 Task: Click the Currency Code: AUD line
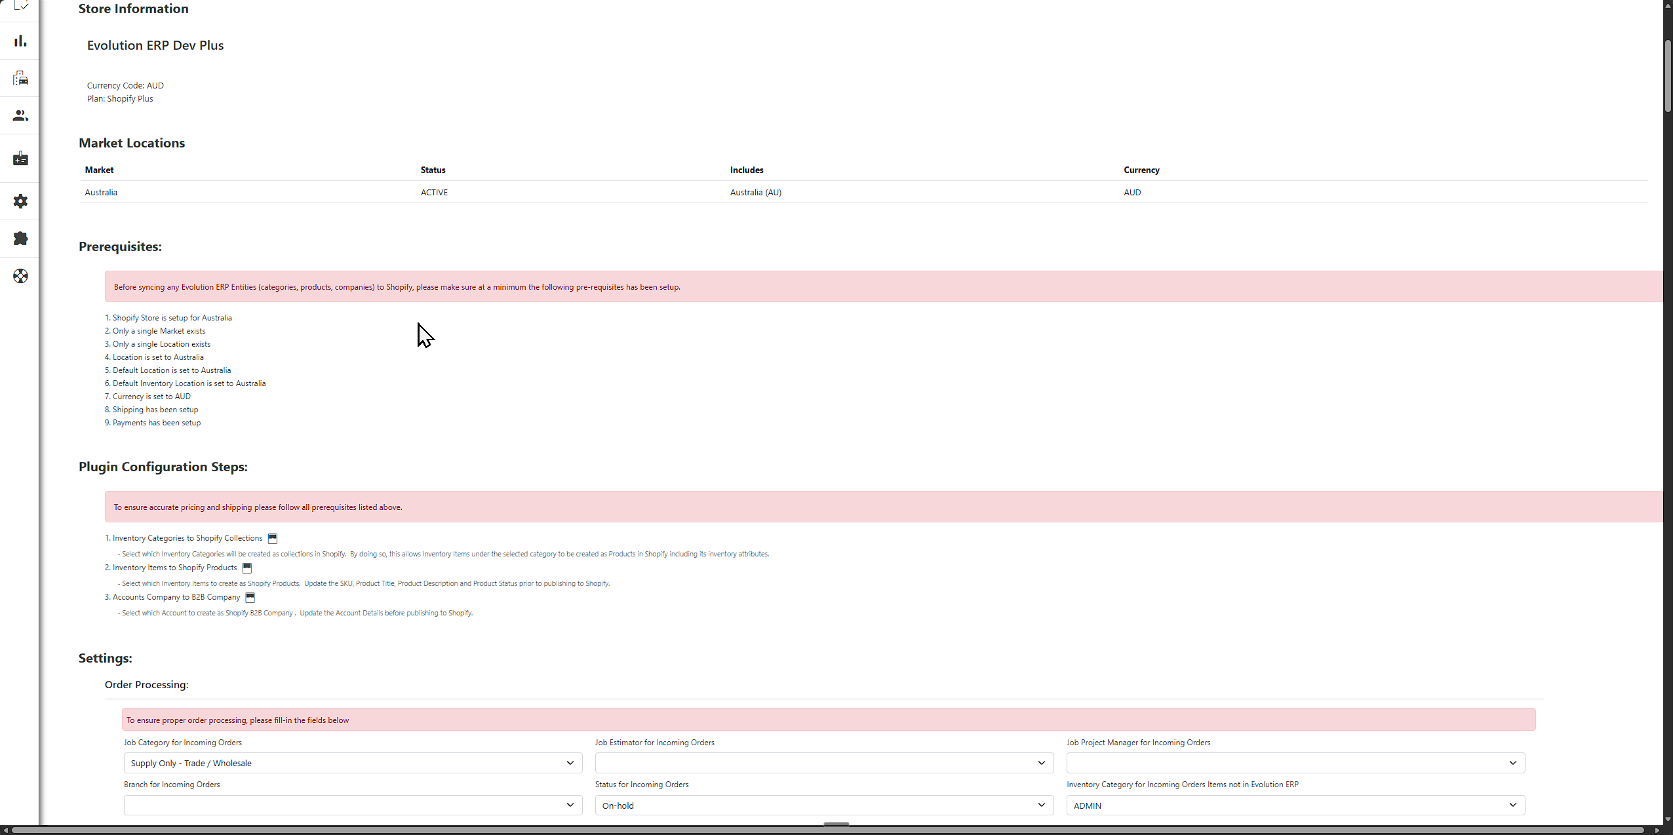pos(125,85)
